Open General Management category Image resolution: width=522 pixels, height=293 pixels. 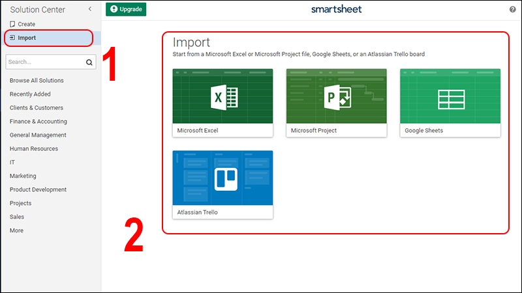(x=38, y=135)
